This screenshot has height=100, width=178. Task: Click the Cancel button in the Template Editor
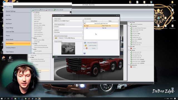[x=91, y=48]
